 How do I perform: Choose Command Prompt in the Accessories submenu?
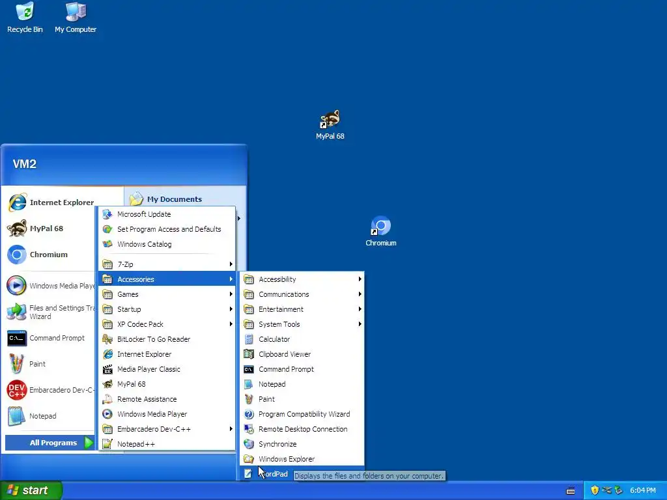point(302,369)
